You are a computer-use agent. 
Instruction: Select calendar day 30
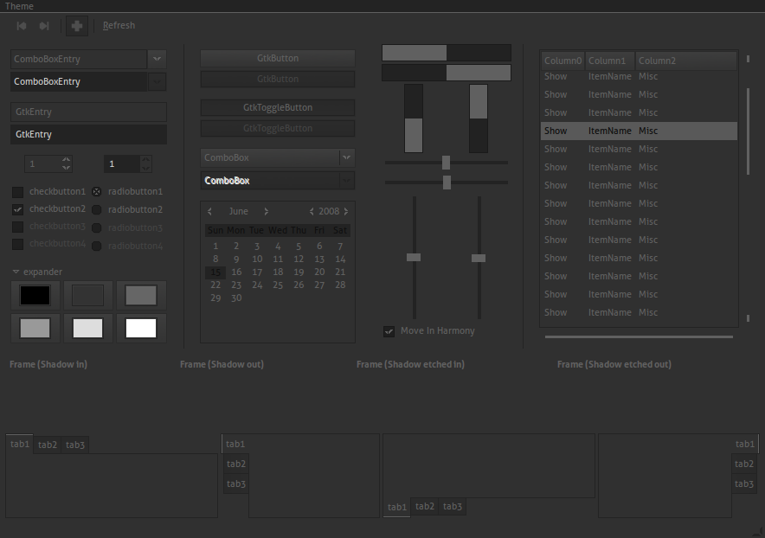[x=236, y=298]
